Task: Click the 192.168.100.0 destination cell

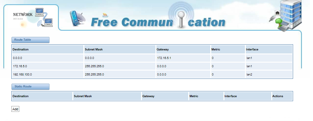Action: tap(48, 75)
